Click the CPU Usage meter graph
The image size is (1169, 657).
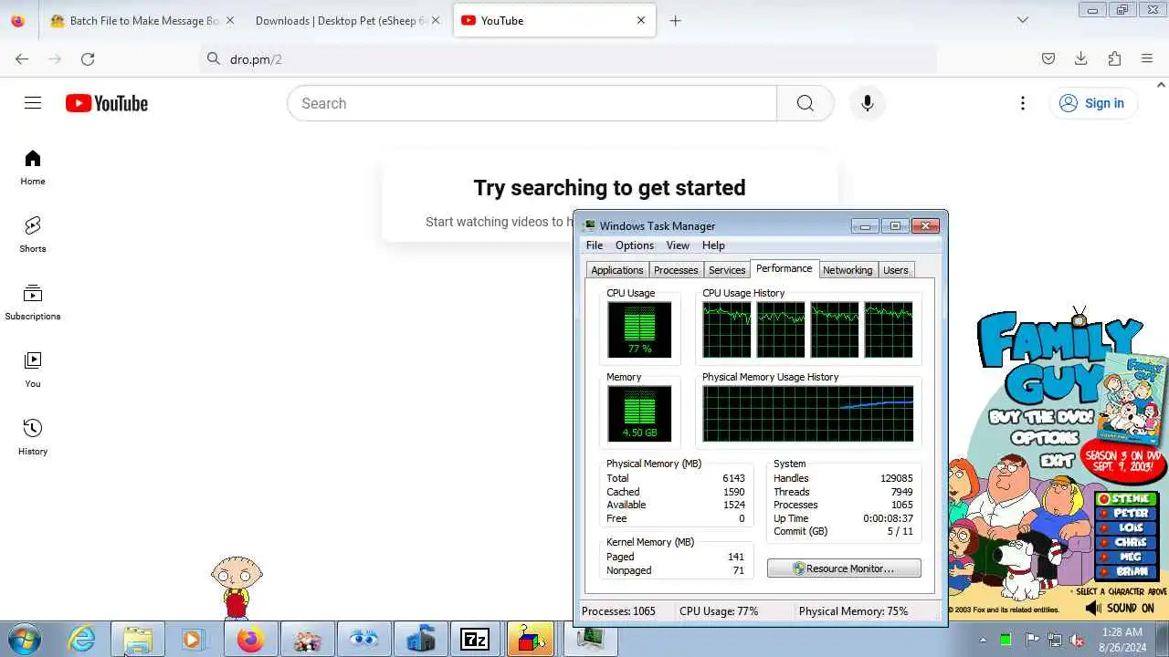pyautogui.click(x=639, y=329)
